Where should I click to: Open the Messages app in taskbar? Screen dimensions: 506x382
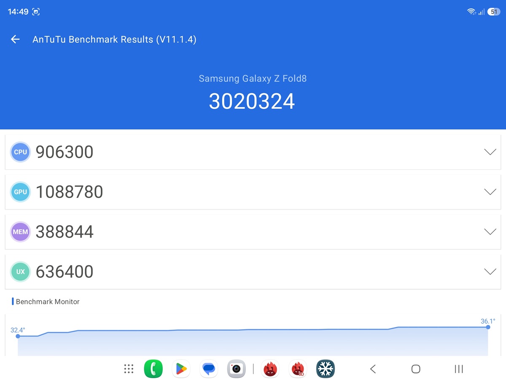(x=209, y=369)
